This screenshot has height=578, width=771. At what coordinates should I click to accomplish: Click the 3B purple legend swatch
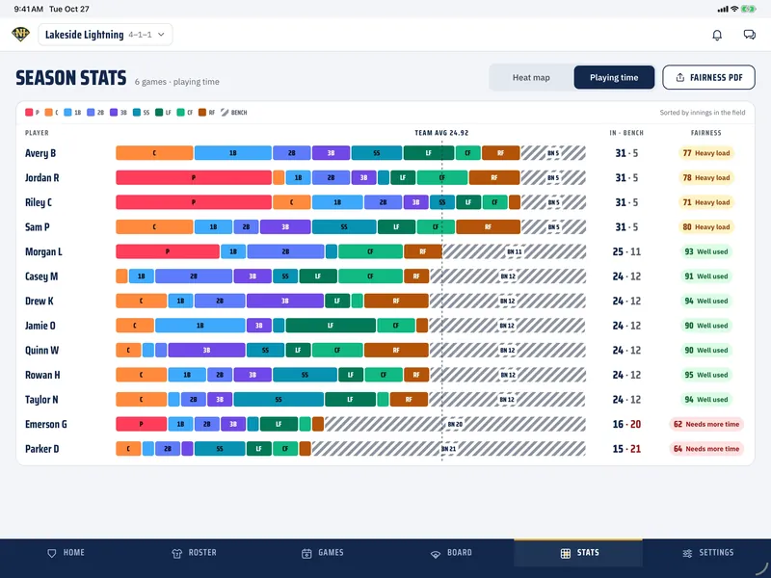point(114,113)
